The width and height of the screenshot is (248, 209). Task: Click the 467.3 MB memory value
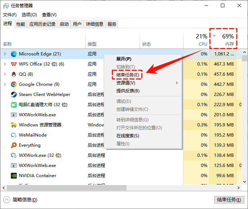click(224, 64)
